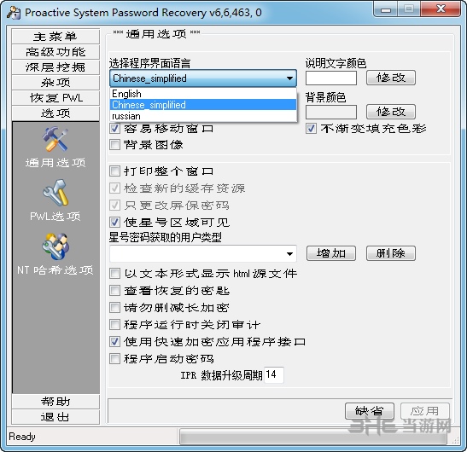
Task: Click the Ready status text
Action: click(22, 437)
